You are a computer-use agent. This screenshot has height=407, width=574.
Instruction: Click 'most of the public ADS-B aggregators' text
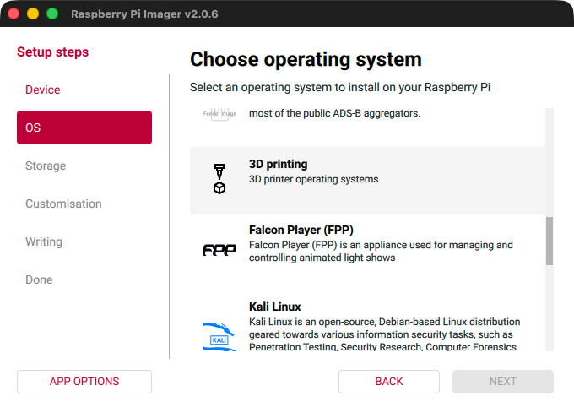tap(334, 113)
